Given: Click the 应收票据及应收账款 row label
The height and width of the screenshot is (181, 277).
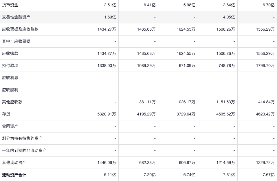Looking at the screenshot, I should (20, 29).
